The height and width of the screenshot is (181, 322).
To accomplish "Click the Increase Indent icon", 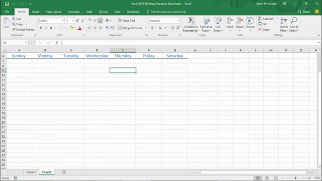I will coord(113,28).
